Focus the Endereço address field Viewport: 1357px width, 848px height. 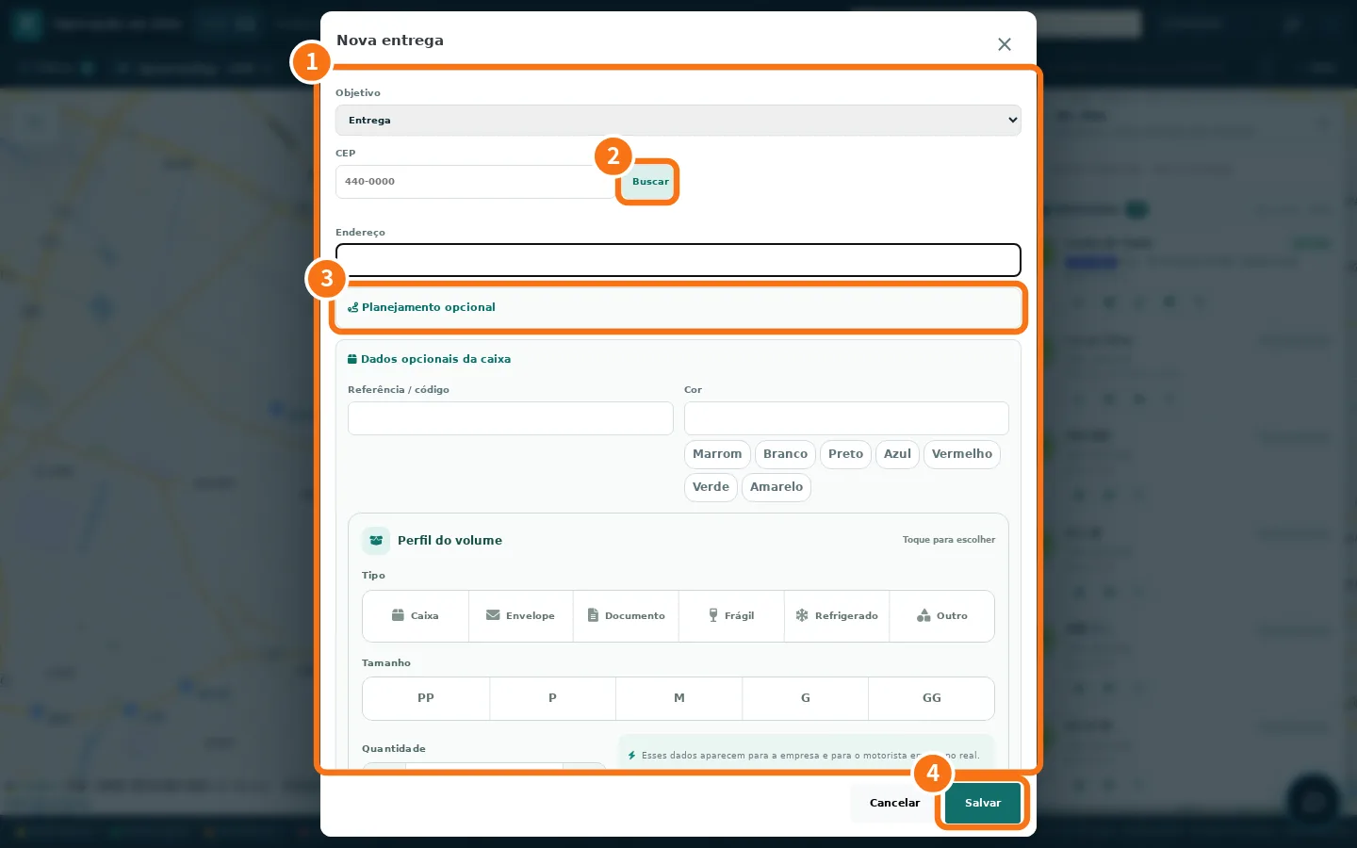[x=678, y=260]
